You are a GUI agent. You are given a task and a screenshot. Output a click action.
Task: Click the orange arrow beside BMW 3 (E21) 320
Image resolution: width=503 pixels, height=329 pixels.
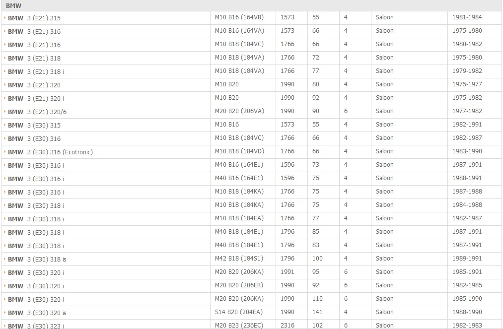pyautogui.click(x=4, y=85)
